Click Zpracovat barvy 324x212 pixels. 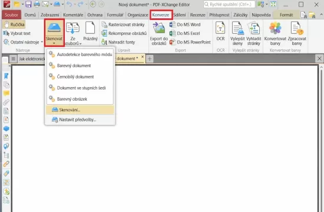pos(297,34)
